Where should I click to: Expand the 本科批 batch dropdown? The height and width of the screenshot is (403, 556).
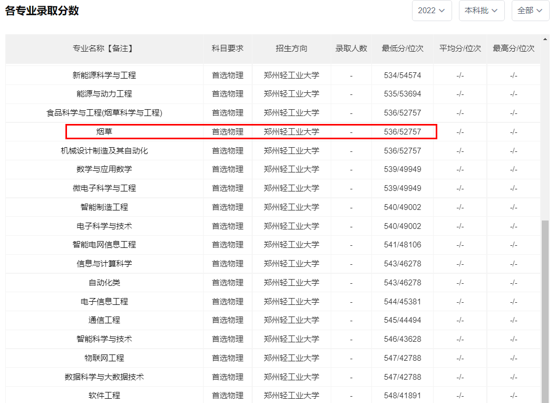pos(481,11)
